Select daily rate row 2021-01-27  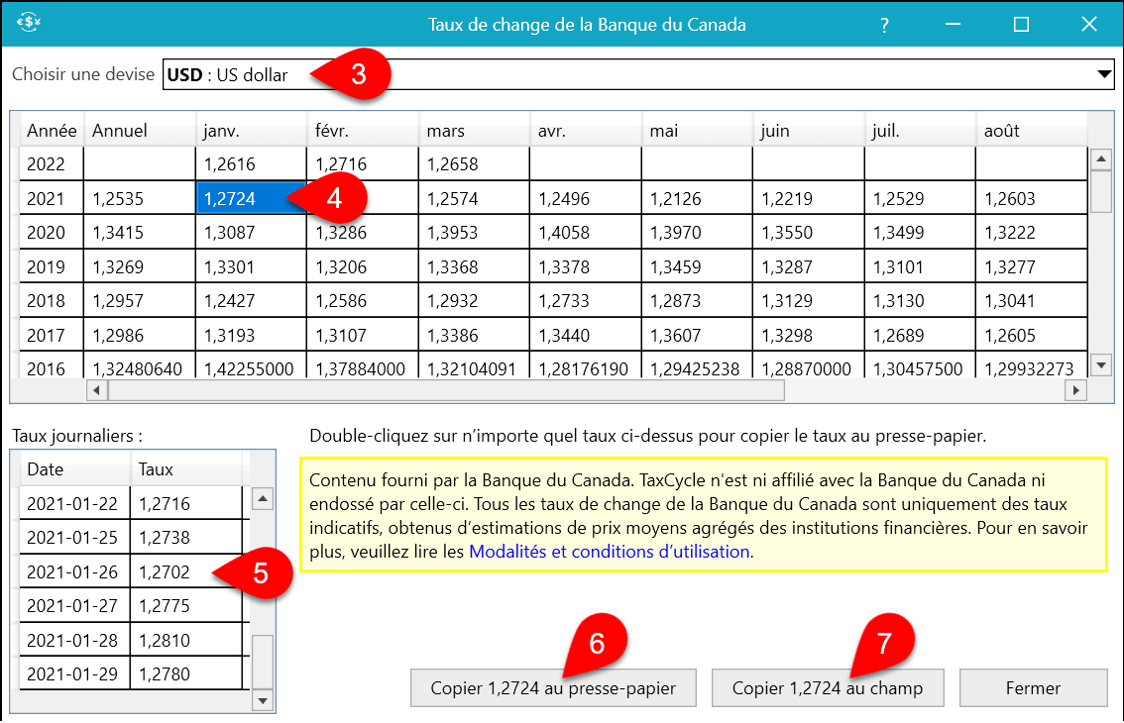(131, 605)
